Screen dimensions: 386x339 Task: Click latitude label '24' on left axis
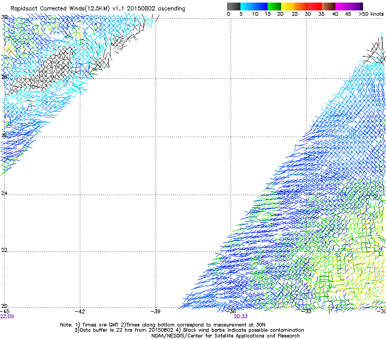[4, 193]
